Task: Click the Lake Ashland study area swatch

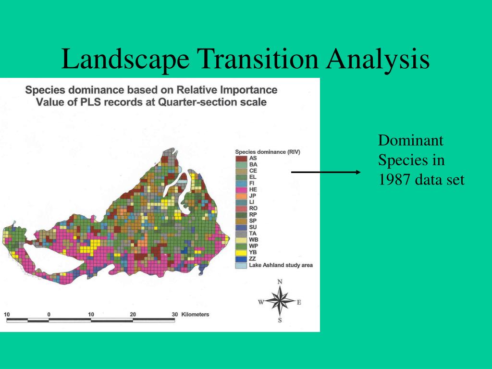Action: (x=241, y=265)
